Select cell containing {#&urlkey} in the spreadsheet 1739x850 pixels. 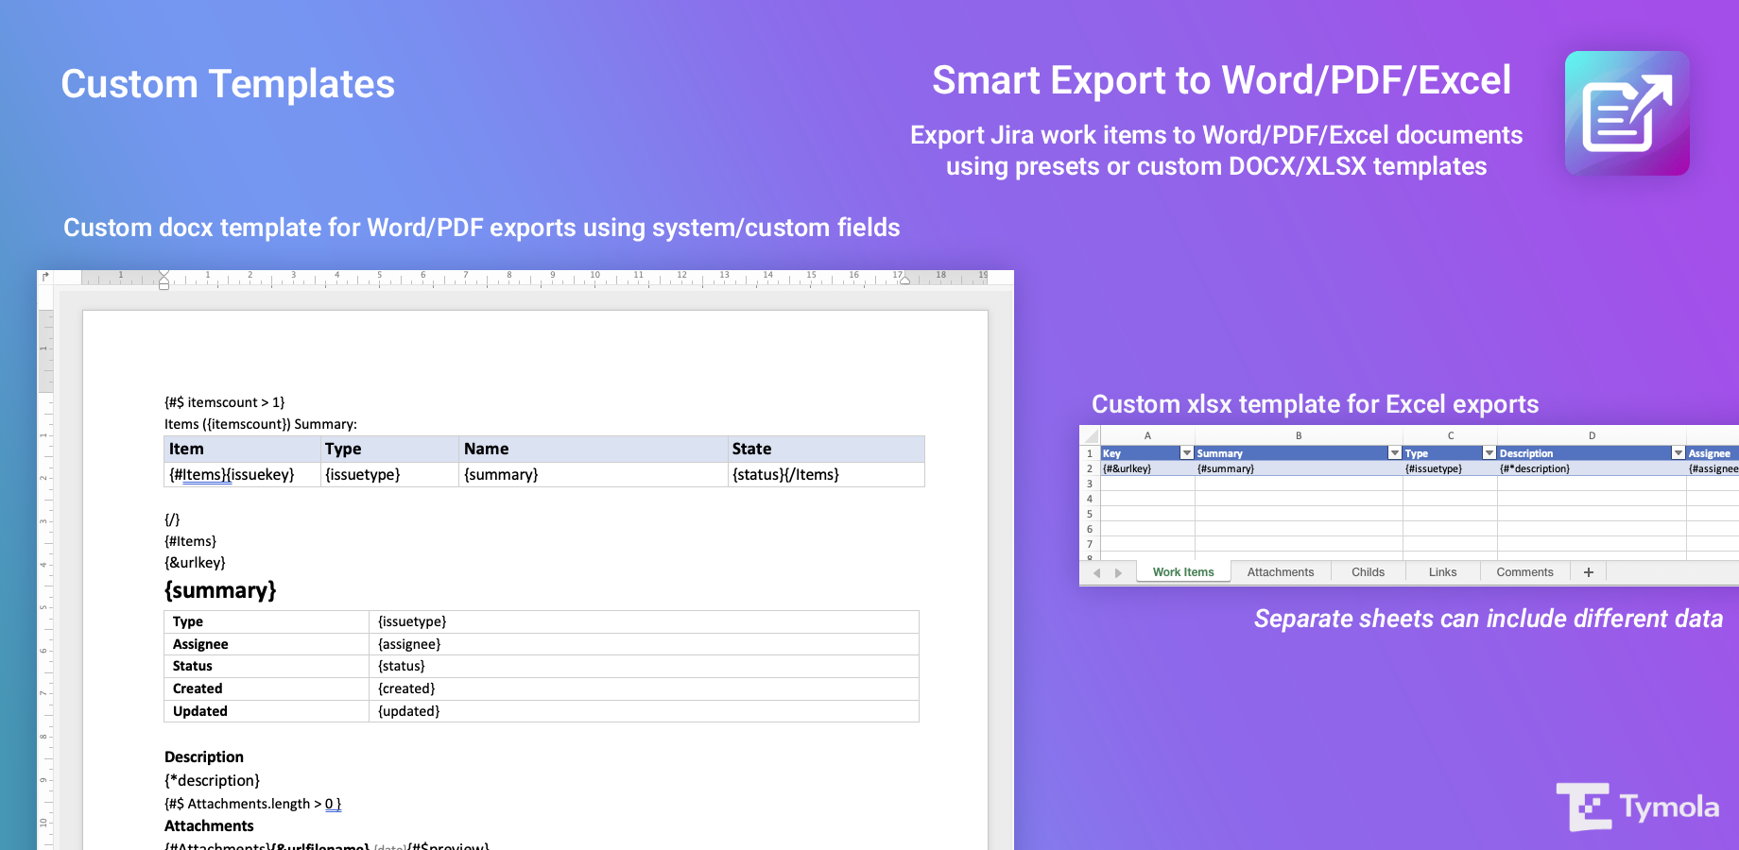point(1146,468)
